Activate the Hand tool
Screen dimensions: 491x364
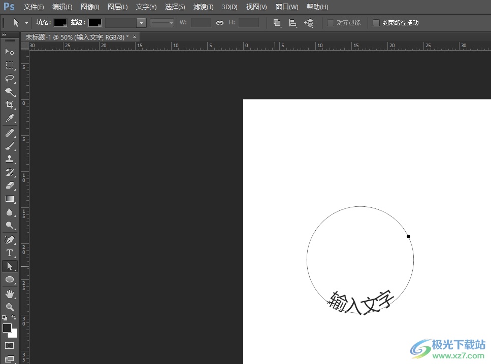point(9,294)
